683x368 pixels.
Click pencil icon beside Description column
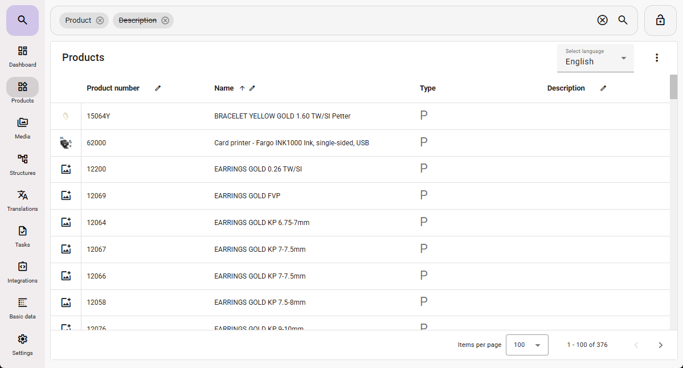tap(603, 88)
